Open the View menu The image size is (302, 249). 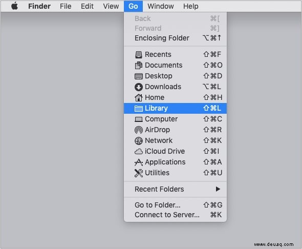coord(111,6)
